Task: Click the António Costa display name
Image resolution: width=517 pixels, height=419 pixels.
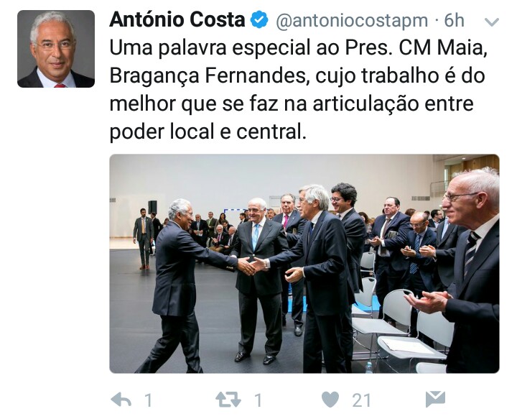Action: pyautogui.click(x=177, y=19)
